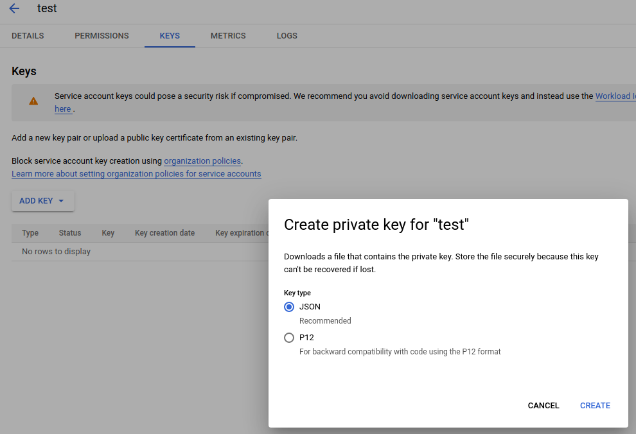Select the JSON key type radio button
The width and height of the screenshot is (636, 434).
[x=289, y=307]
